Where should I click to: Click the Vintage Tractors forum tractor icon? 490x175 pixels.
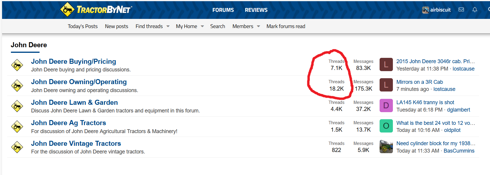17,147
